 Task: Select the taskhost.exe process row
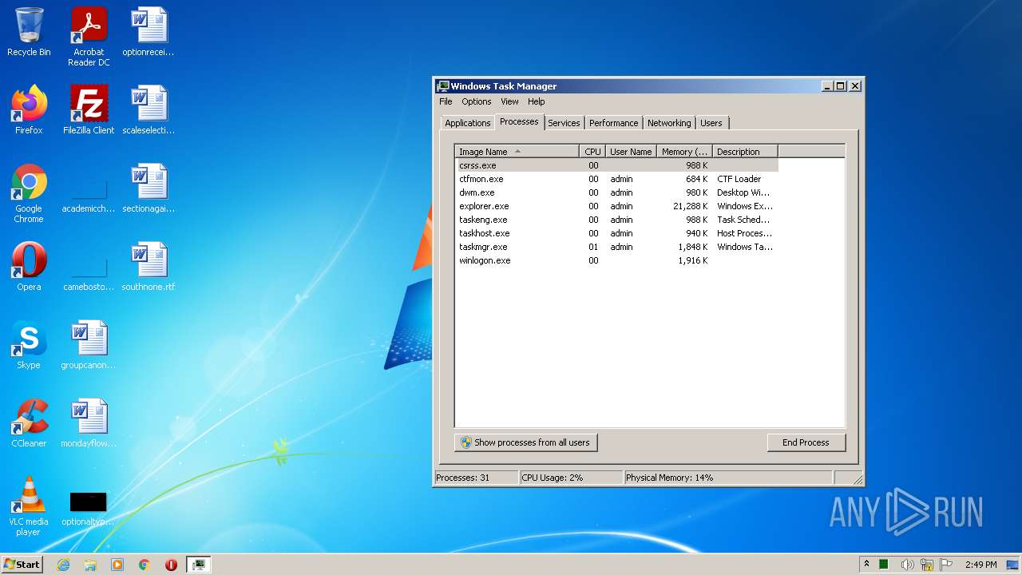[616, 233]
